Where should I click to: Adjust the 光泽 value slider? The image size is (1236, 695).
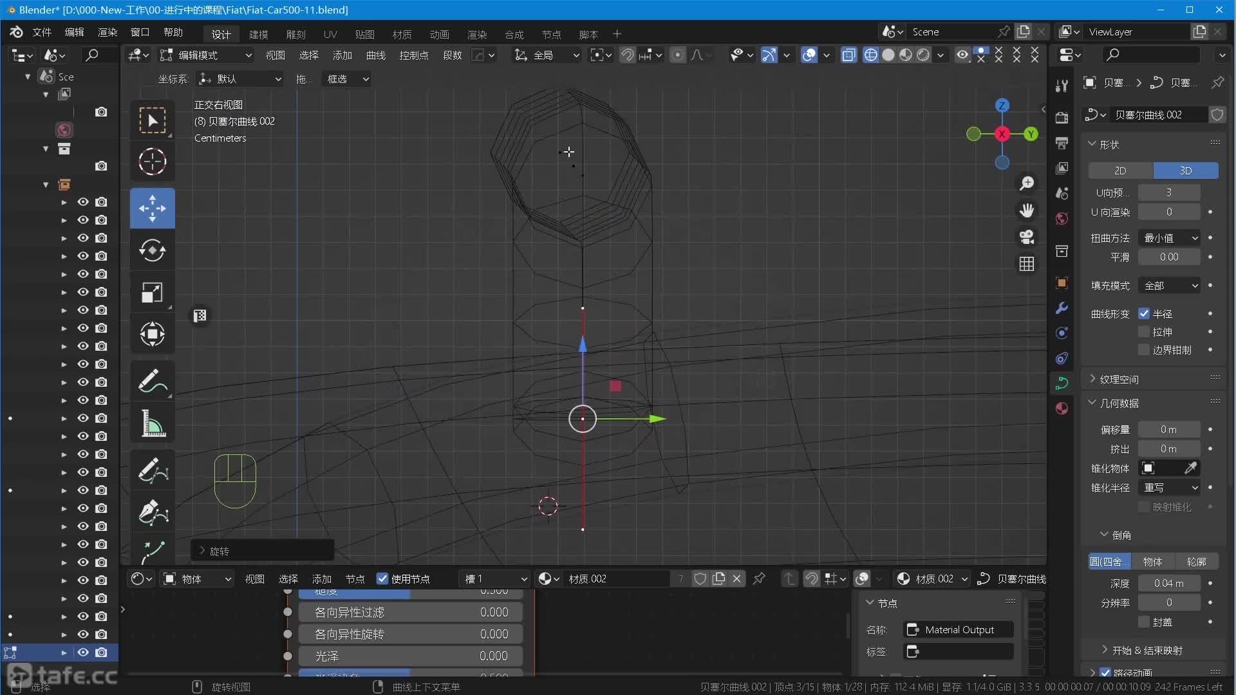click(x=410, y=656)
